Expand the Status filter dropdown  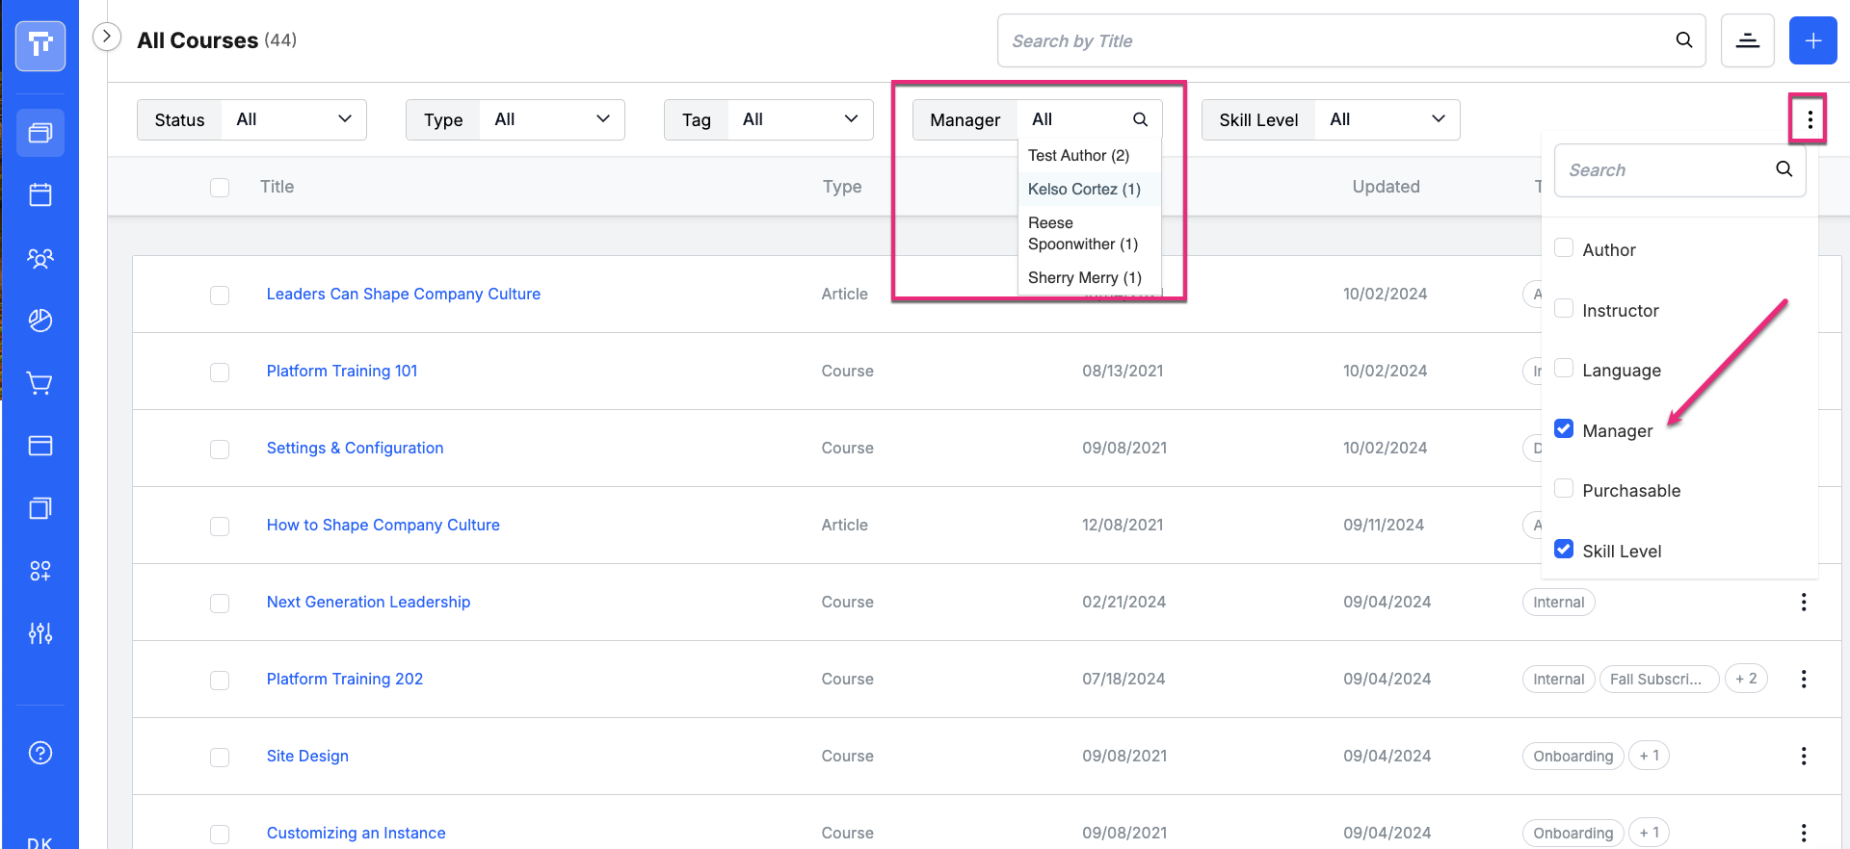tap(251, 119)
